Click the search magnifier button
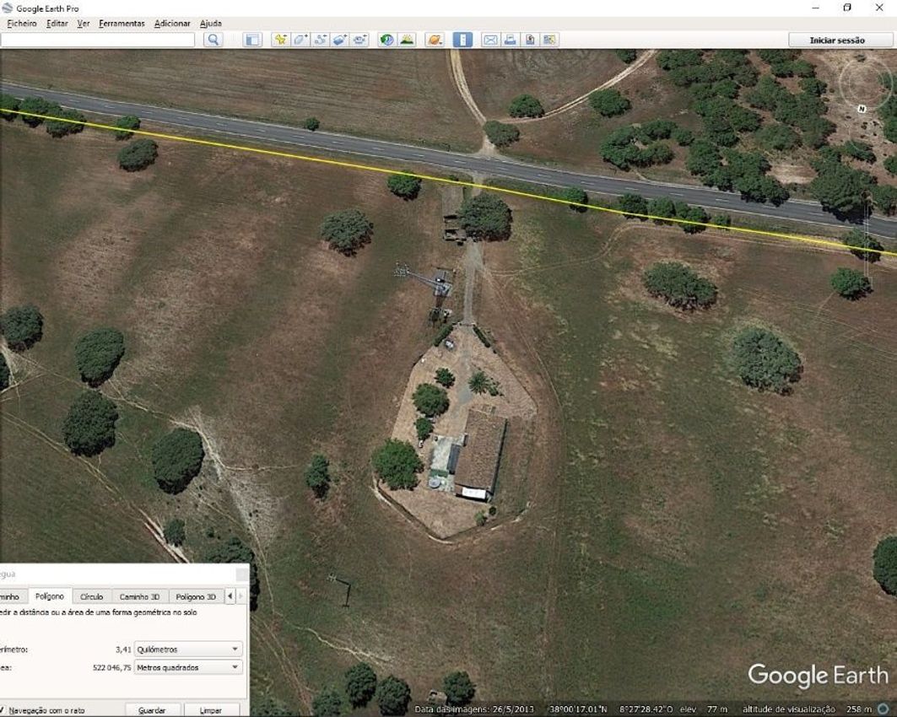This screenshot has height=717, width=897. pos(213,40)
